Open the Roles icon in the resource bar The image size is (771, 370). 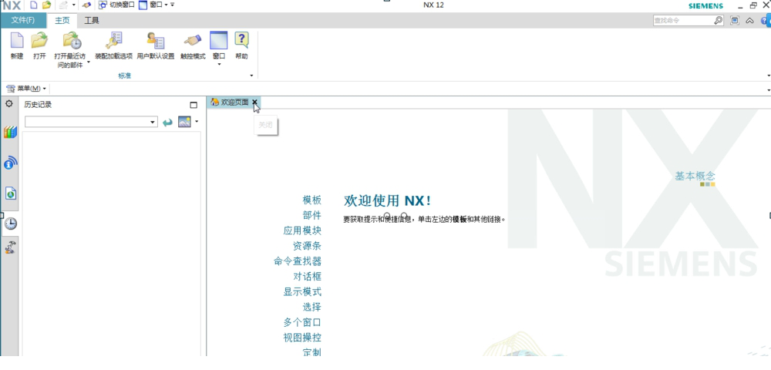pyautogui.click(x=10, y=247)
